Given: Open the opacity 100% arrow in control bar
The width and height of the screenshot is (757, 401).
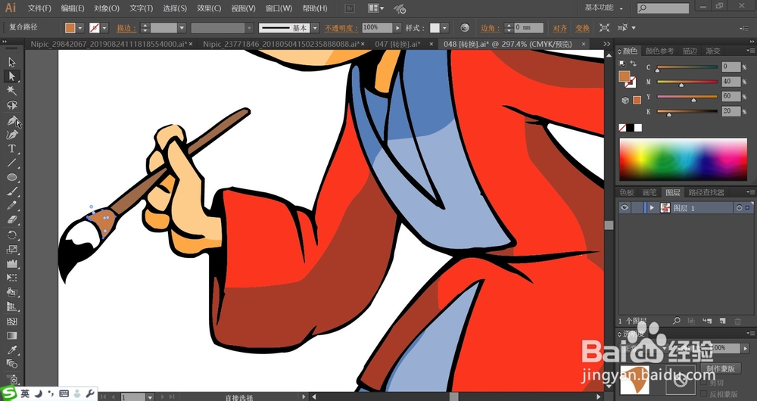Looking at the screenshot, I should [x=397, y=28].
